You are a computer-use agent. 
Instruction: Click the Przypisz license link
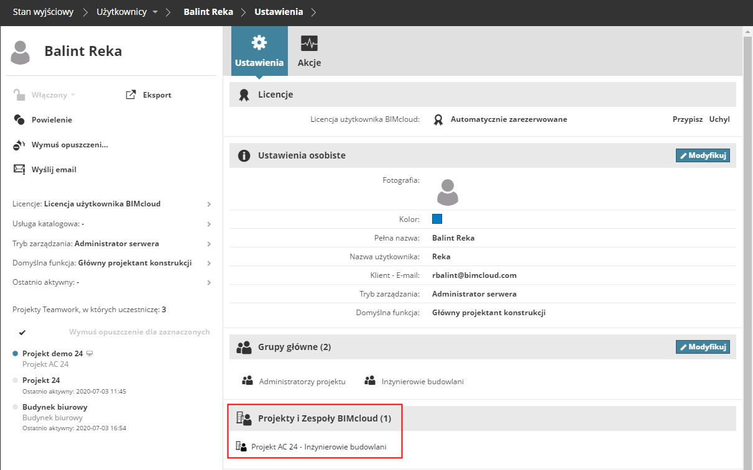point(687,119)
